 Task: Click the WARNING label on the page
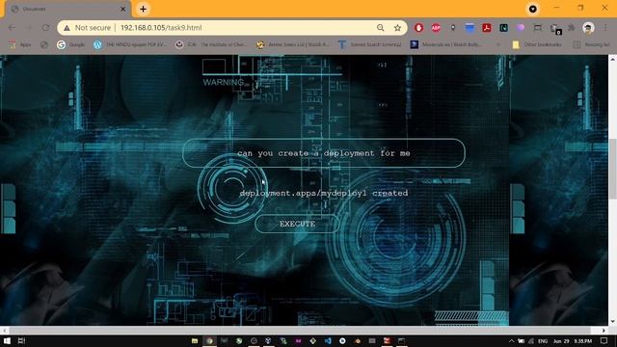(223, 82)
